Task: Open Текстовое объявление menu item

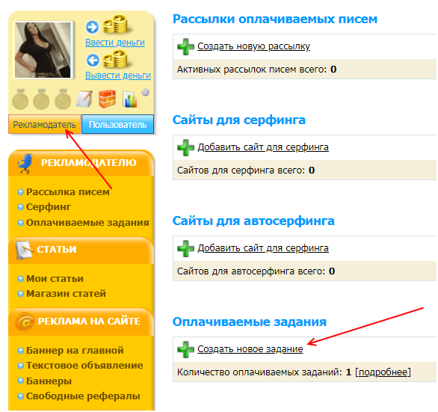Action: pos(84,366)
